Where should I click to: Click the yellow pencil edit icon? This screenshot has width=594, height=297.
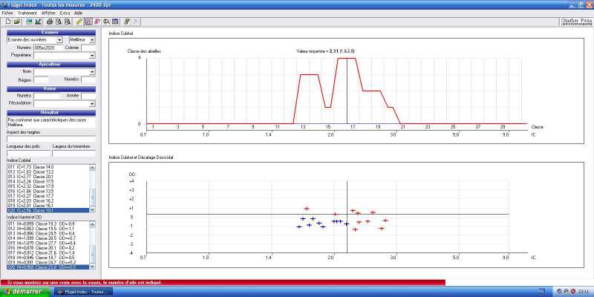coord(79,22)
